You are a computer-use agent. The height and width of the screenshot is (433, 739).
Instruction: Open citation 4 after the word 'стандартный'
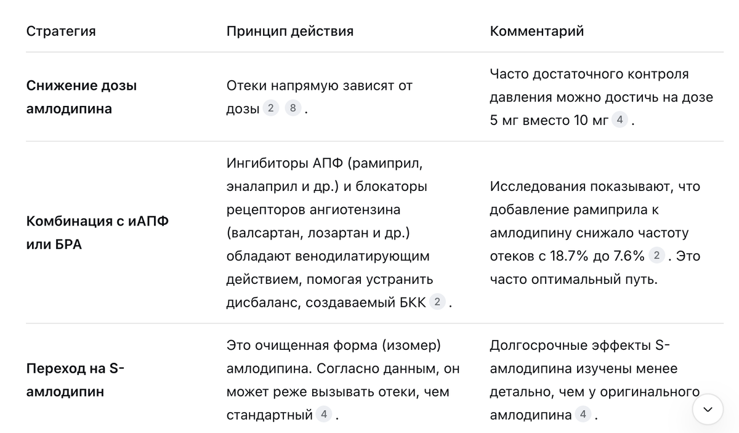(324, 415)
